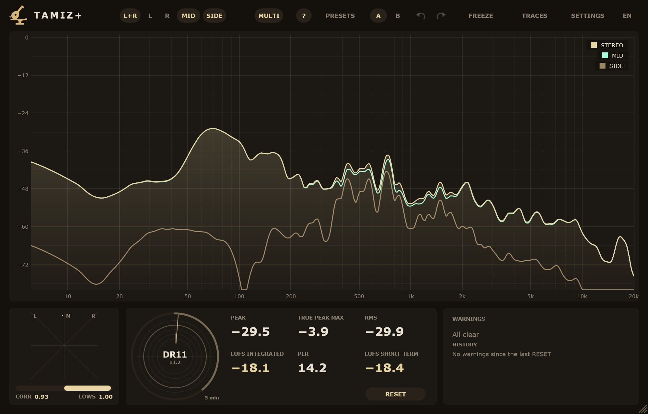Click the undo arrow icon
The image size is (648, 414).
click(x=421, y=16)
